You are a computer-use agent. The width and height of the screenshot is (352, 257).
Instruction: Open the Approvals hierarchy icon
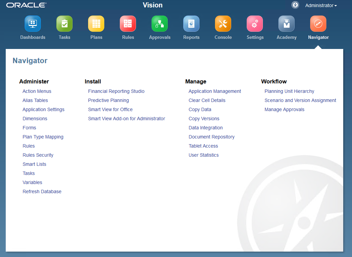click(x=160, y=24)
